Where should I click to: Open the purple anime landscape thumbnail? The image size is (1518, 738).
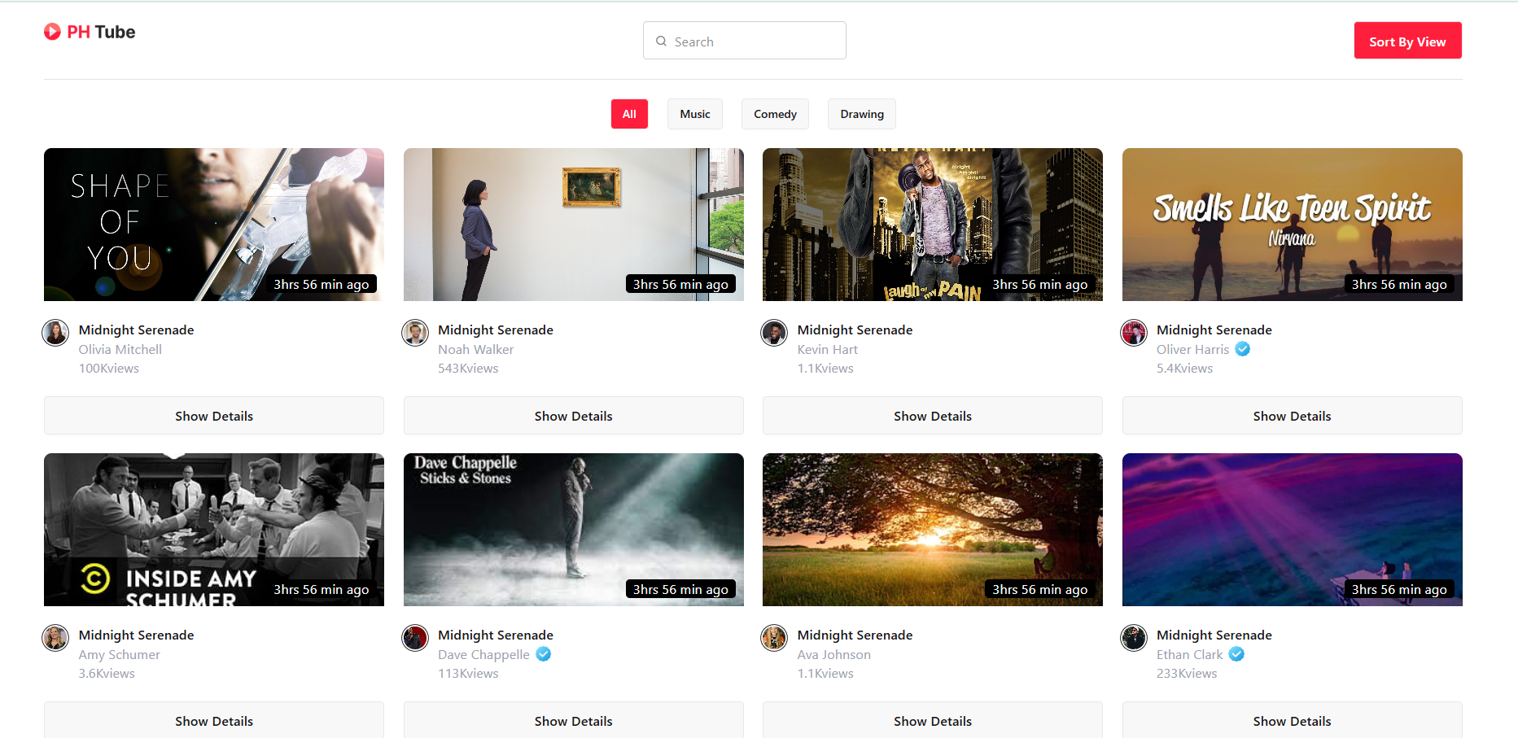[1293, 530]
